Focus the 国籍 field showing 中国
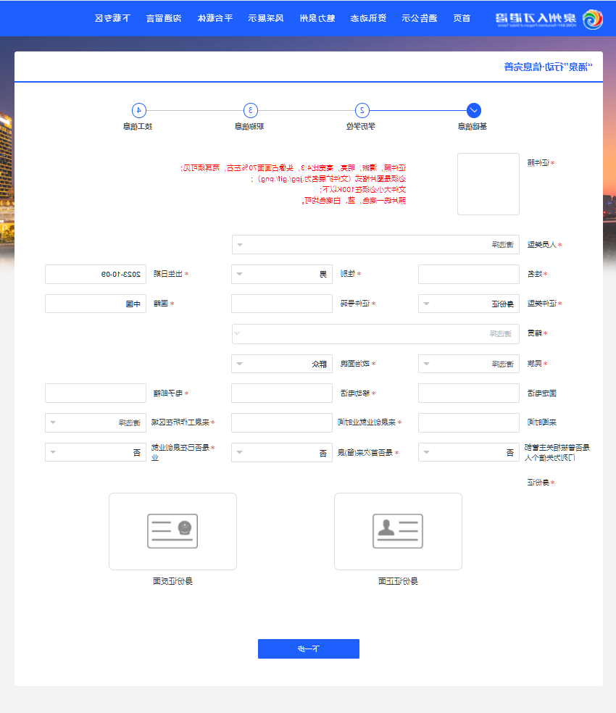Image resolution: width=616 pixels, height=713 pixels. click(96, 304)
